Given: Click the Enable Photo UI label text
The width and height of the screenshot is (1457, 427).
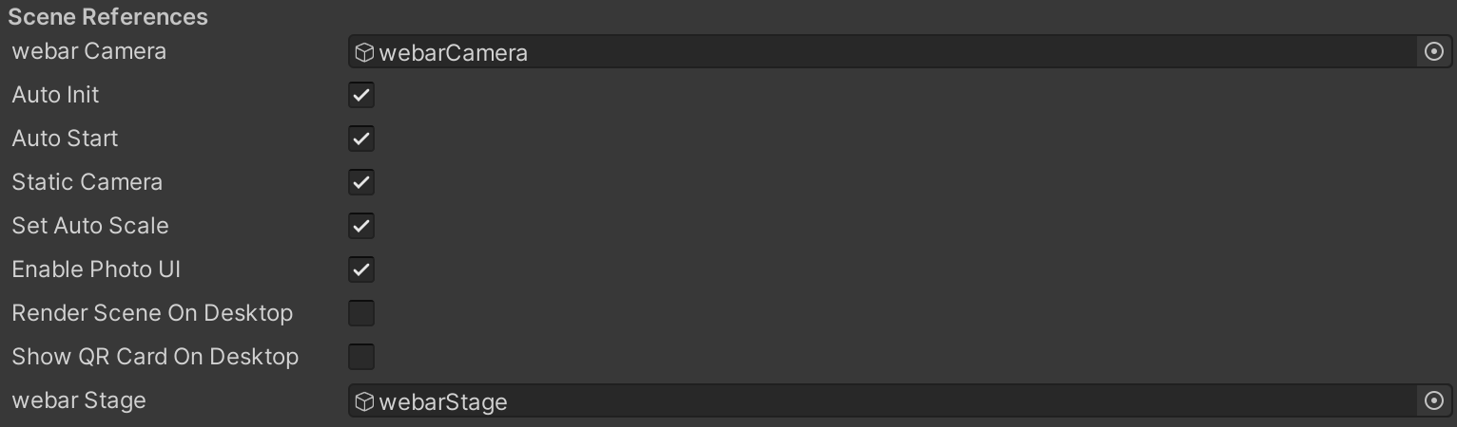Looking at the screenshot, I should (x=96, y=269).
